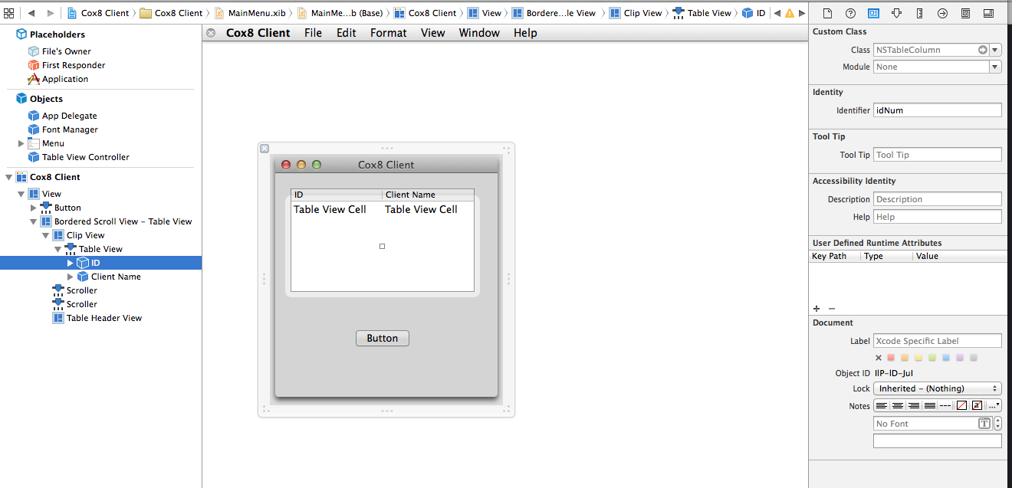Click the Button in the window
This screenshot has width=1012, height=488.
click(383, 339)
